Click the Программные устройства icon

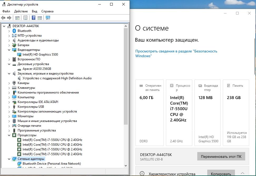14,130
